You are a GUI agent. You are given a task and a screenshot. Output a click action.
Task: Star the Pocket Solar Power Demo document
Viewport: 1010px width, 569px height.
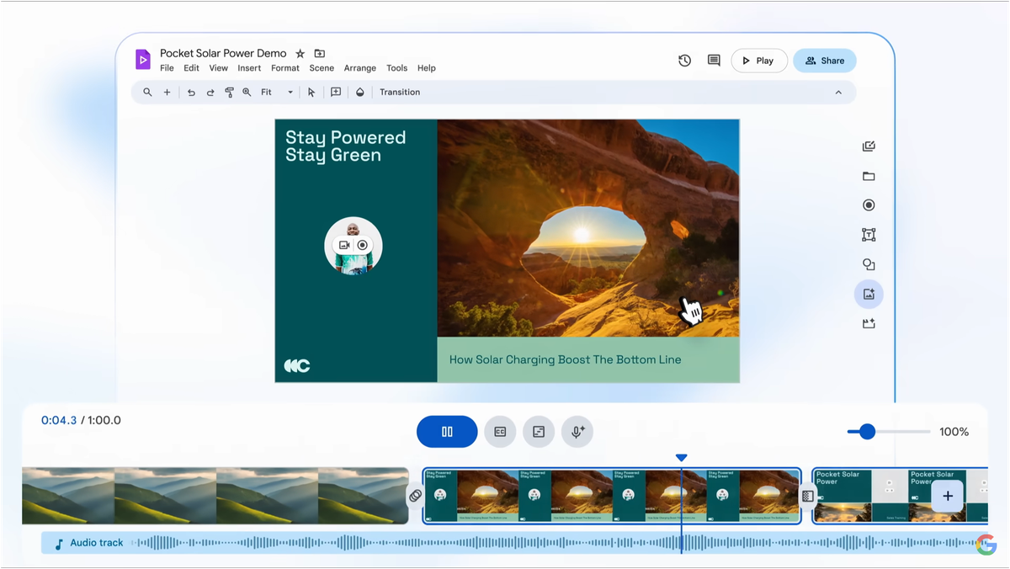point(300,54)
